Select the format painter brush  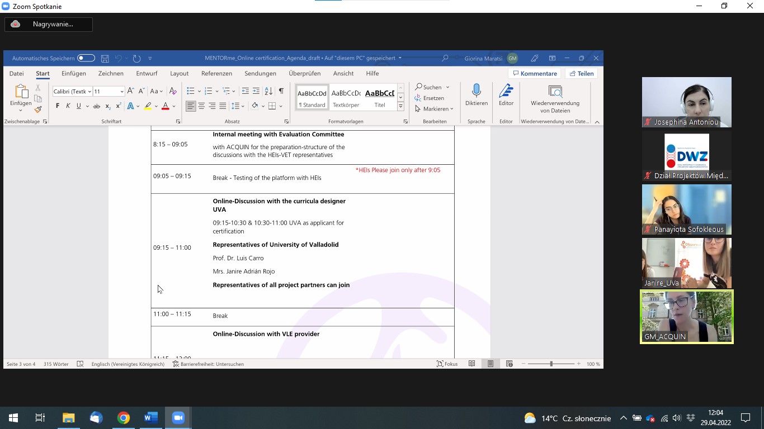point(38,109)
